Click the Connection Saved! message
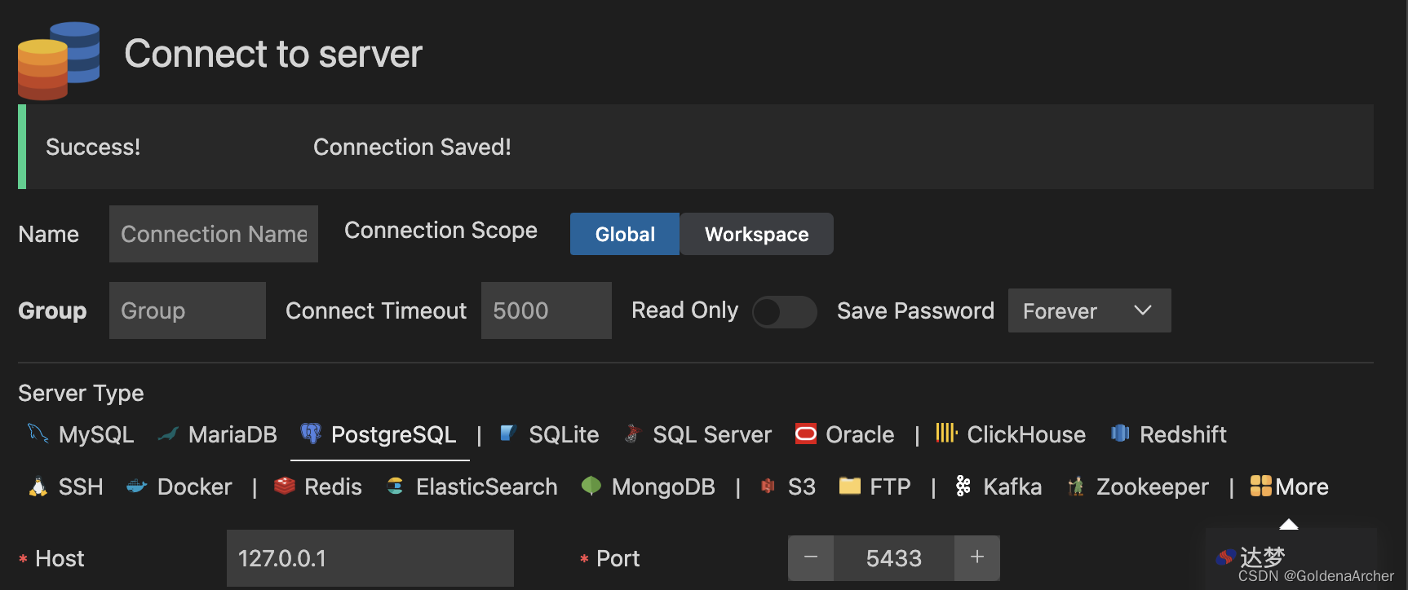 pos(412,147)
